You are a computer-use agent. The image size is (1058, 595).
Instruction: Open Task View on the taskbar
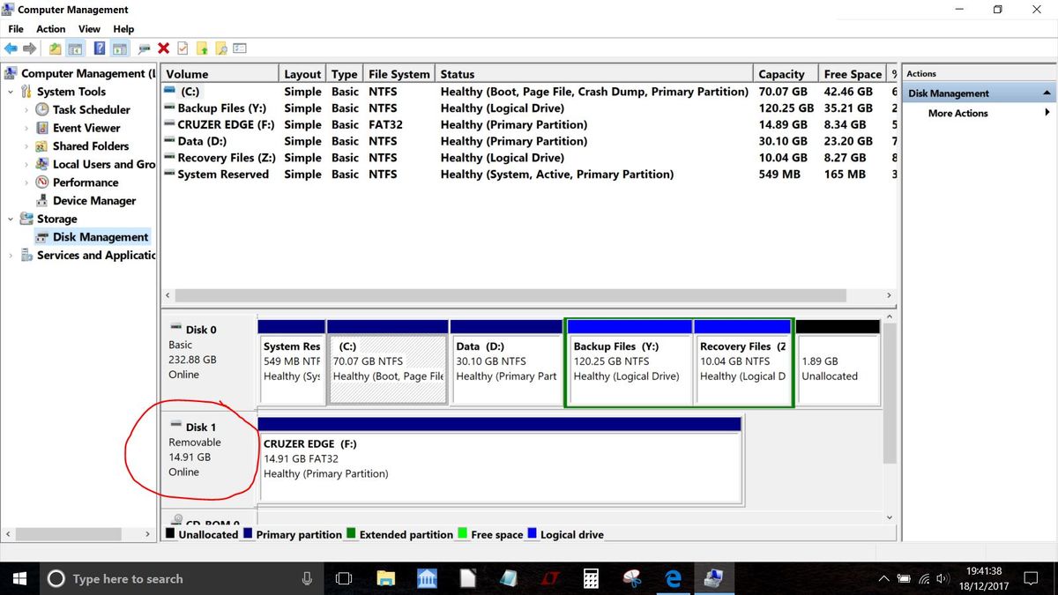pyautogui.click(x=344, y=579)
